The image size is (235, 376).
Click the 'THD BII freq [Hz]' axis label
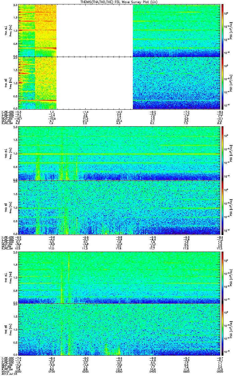click(x=8, y=207)
